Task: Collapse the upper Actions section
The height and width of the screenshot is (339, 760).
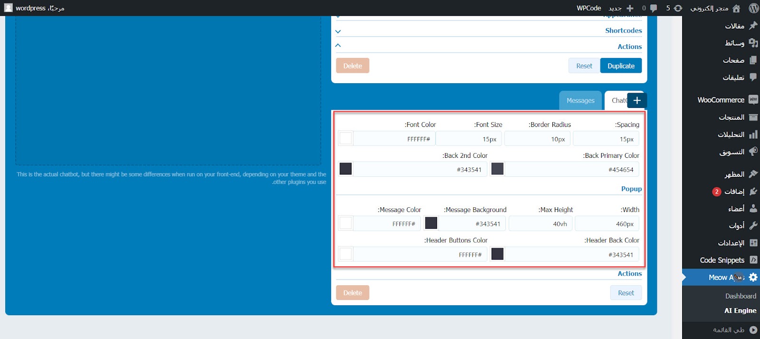Action: coord(338,46)
